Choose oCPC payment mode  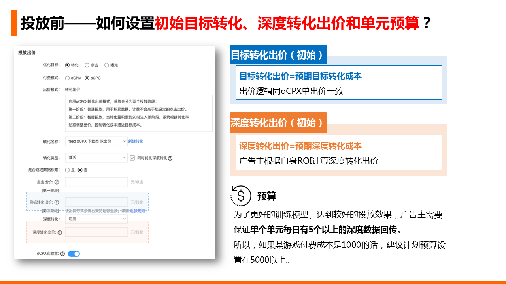tap(87, 78)
